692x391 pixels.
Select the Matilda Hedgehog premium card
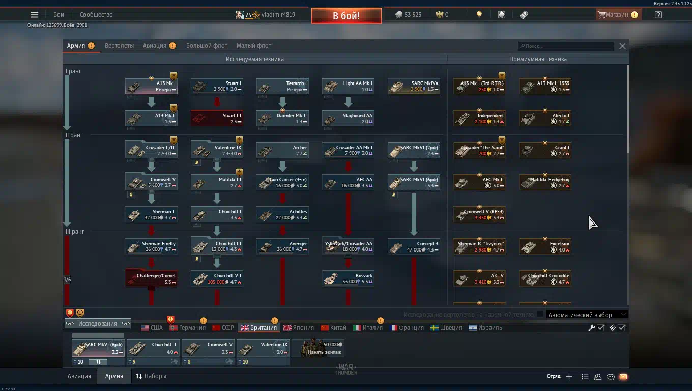tap(545, 183)
